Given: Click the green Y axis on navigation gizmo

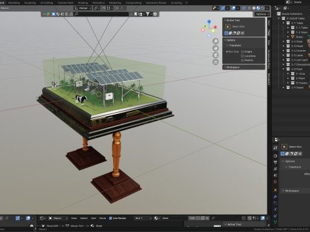Looking at the screenshot, I should [205, 26].
